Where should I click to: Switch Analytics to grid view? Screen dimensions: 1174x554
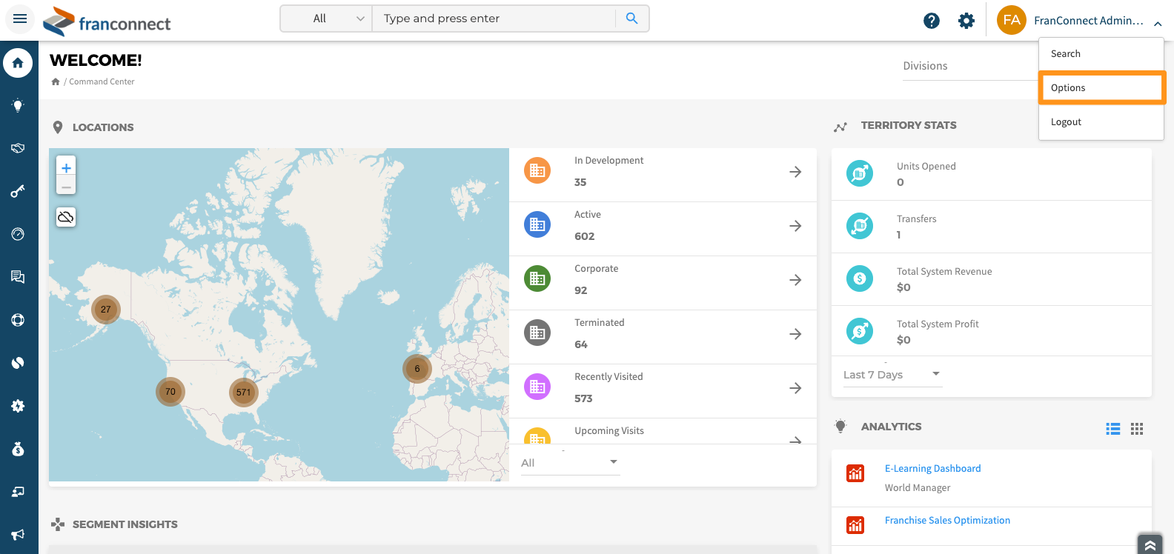pyautogui.click(x=1137, y=429)
